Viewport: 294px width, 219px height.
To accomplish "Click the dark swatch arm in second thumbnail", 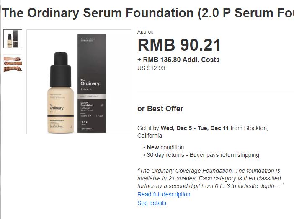I will coord(13,69).
